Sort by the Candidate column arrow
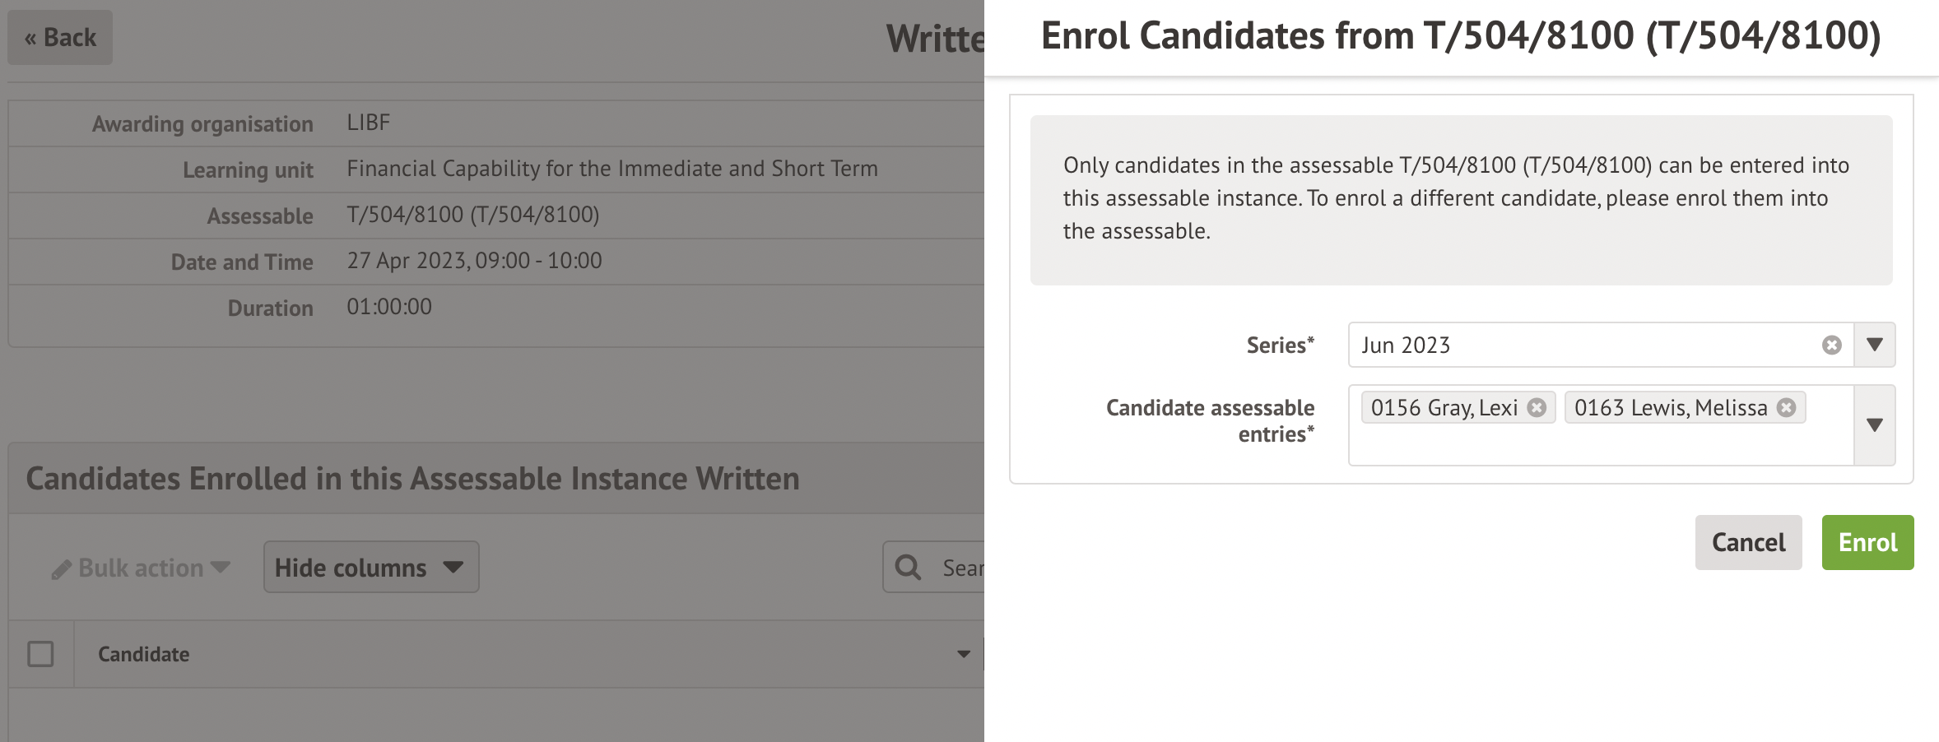The width and height of the screenshot is (1939, 742). 963,655
